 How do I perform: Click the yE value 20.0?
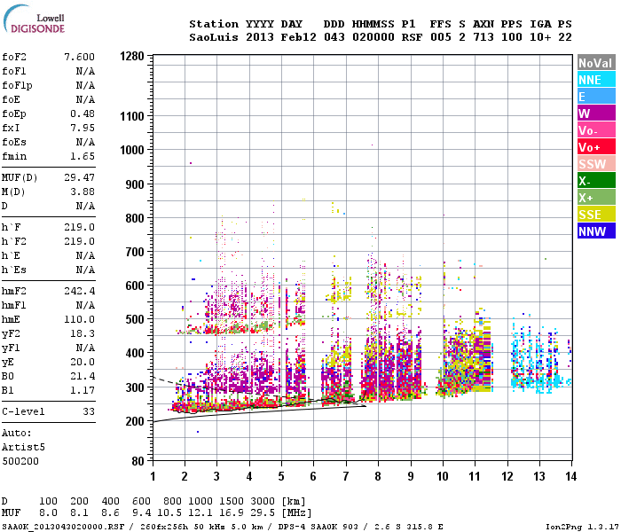[x=83, y=362]
